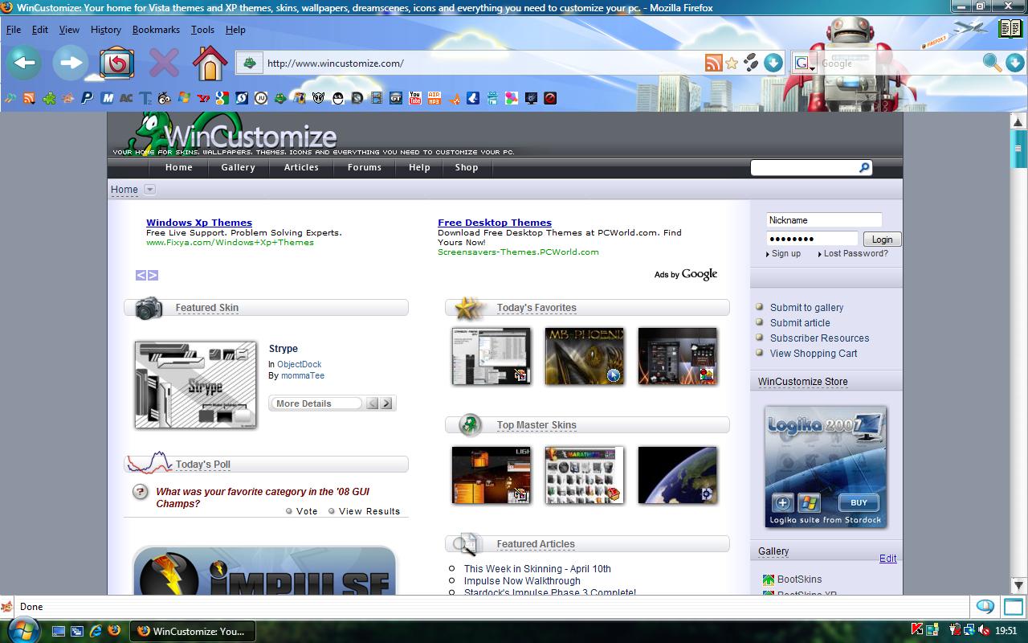Click the Back arrow navigation button
The width and height of the screenshot is (1028, 643).
24,63
